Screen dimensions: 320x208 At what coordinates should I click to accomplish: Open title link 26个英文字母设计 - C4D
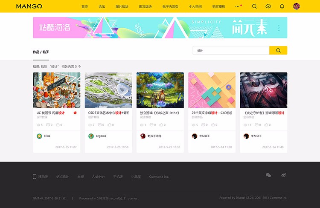click(212, 113)
